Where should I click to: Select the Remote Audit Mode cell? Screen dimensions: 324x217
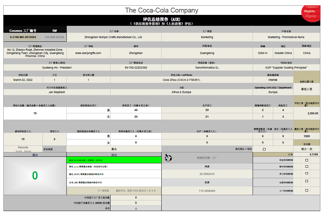(23, 149)
